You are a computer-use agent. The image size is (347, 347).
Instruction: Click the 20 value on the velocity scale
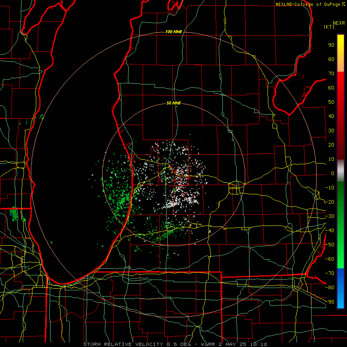point(331,145)
